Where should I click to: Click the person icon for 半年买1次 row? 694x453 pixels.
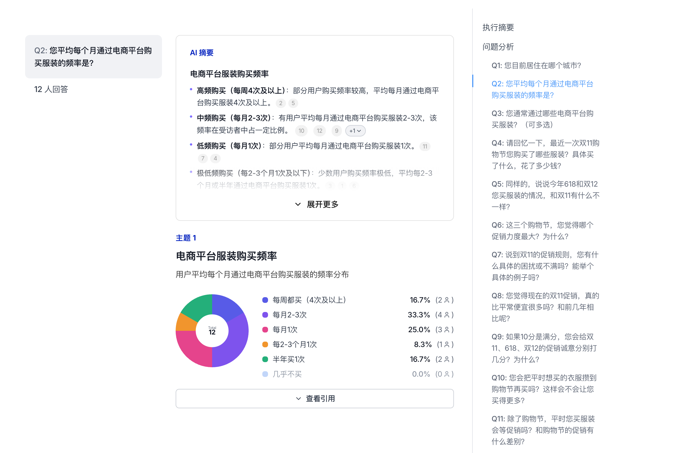[447, 360]
